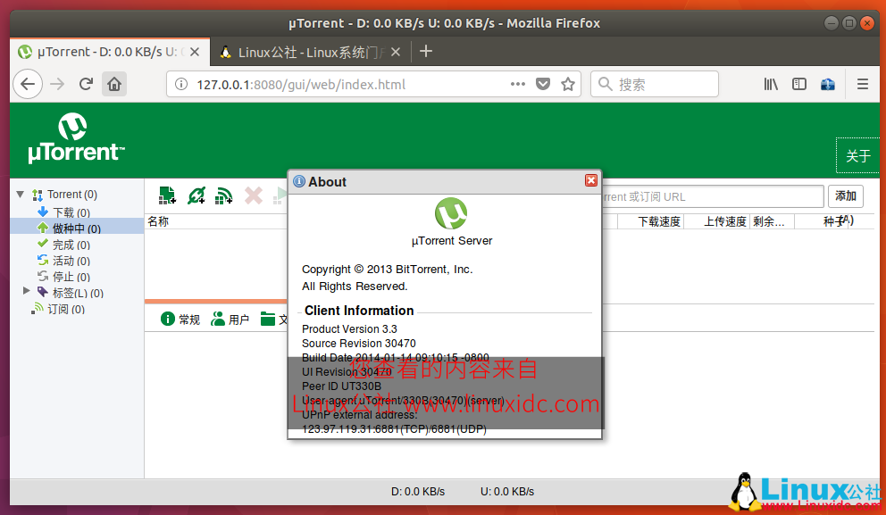886x515 pixels.
Task: Click the µTorrent logo in green header
Action: click(x=76, y=138)
